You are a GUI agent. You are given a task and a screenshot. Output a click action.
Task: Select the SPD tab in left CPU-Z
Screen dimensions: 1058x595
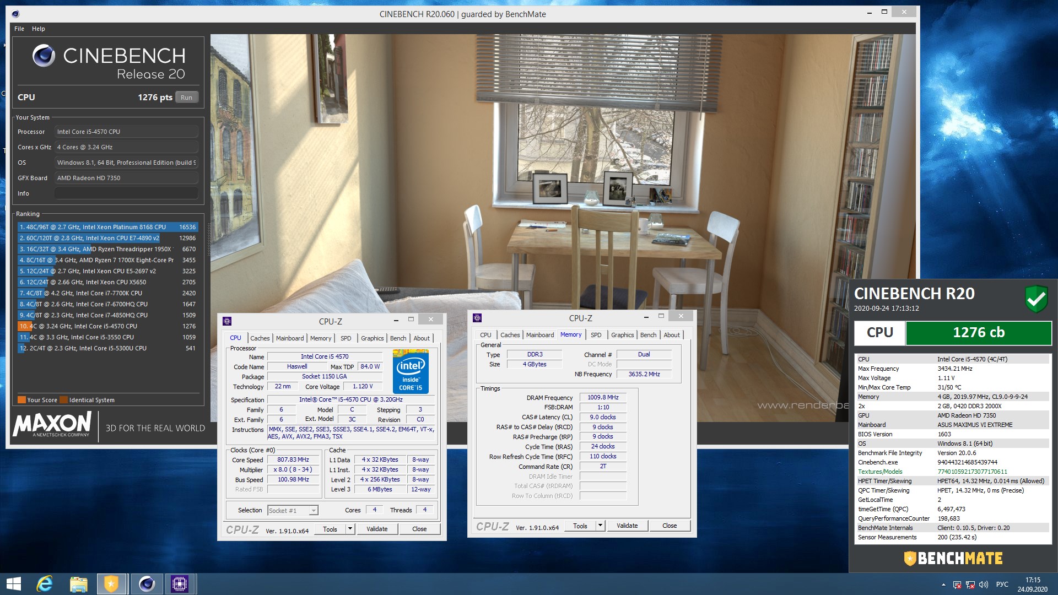[346, 338]
